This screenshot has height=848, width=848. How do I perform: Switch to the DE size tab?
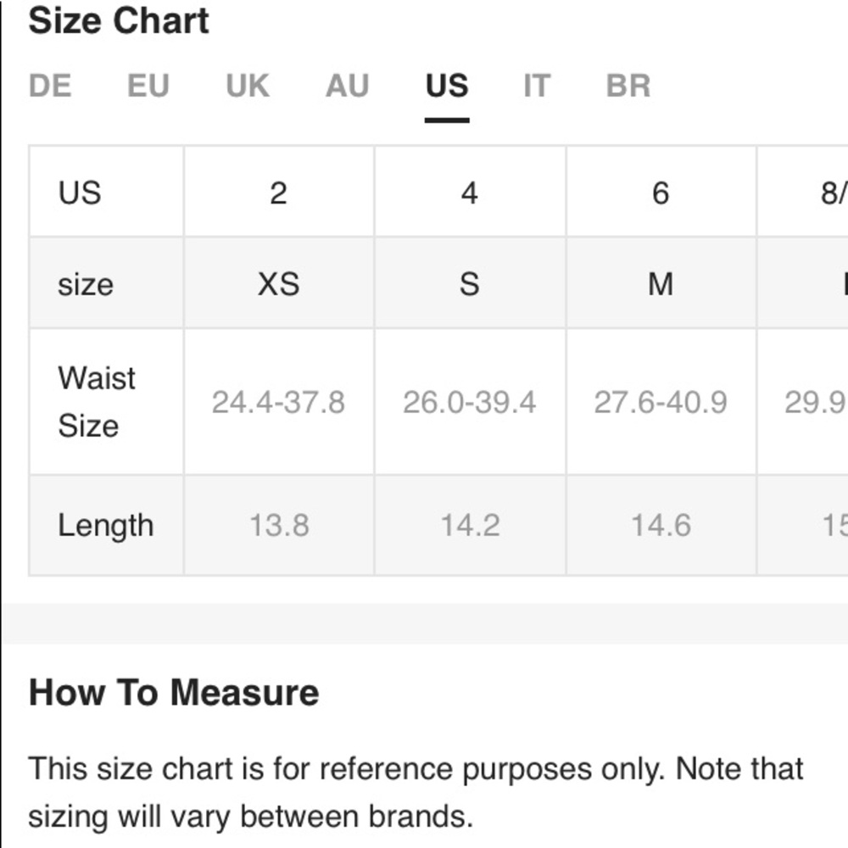50,86
